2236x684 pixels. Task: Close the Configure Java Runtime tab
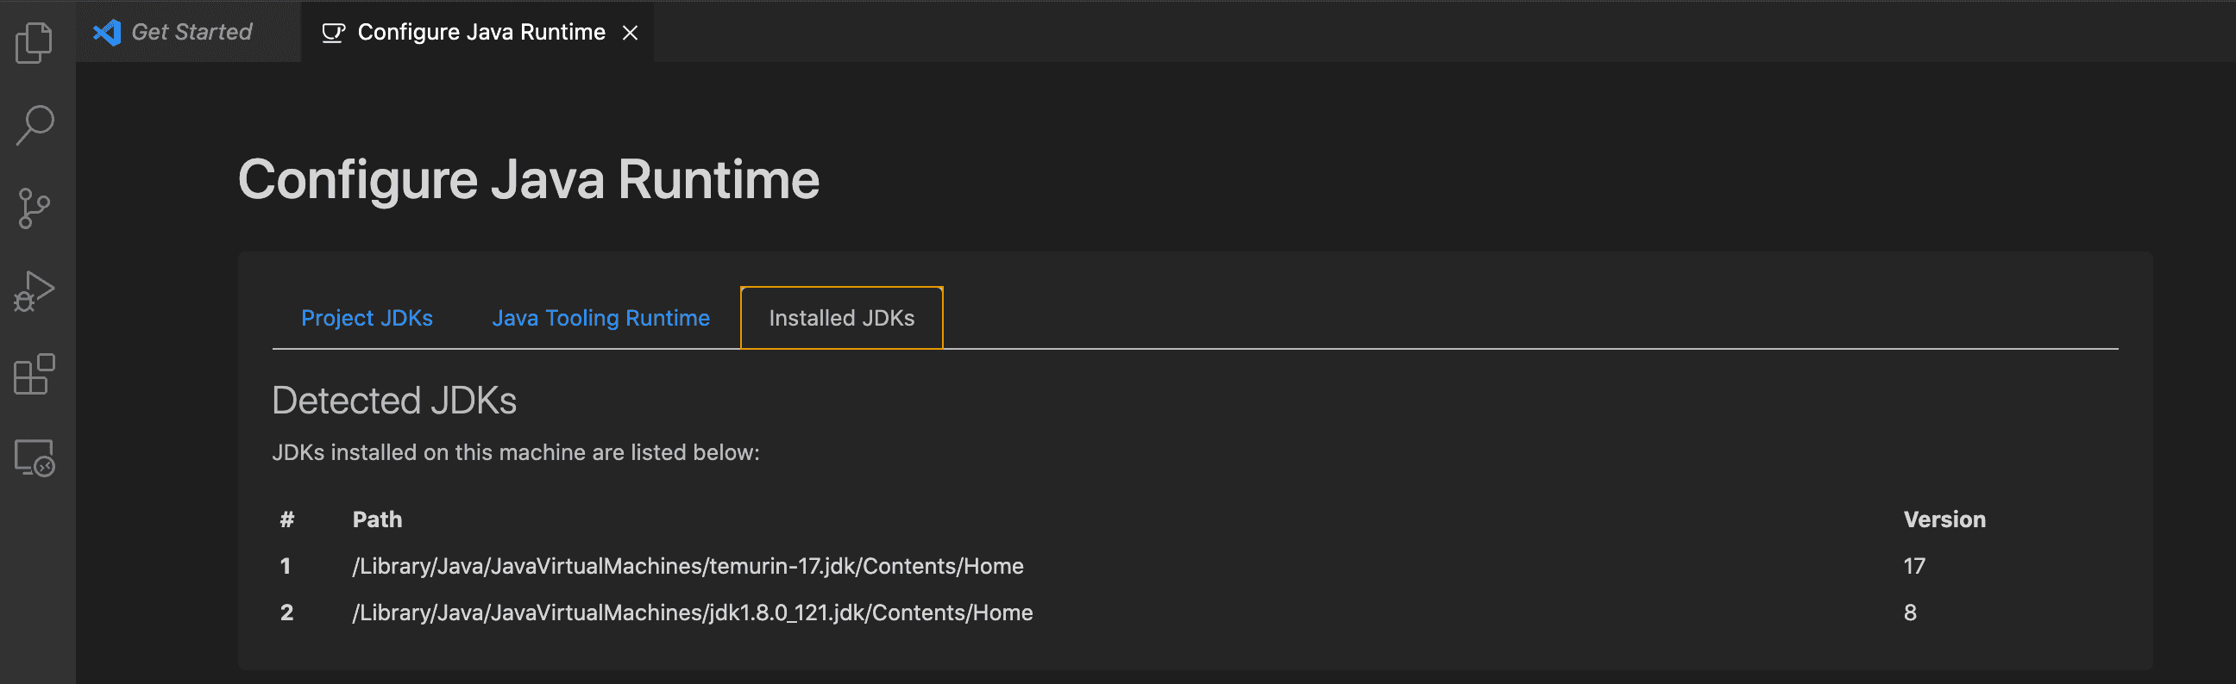click(631, 33)
